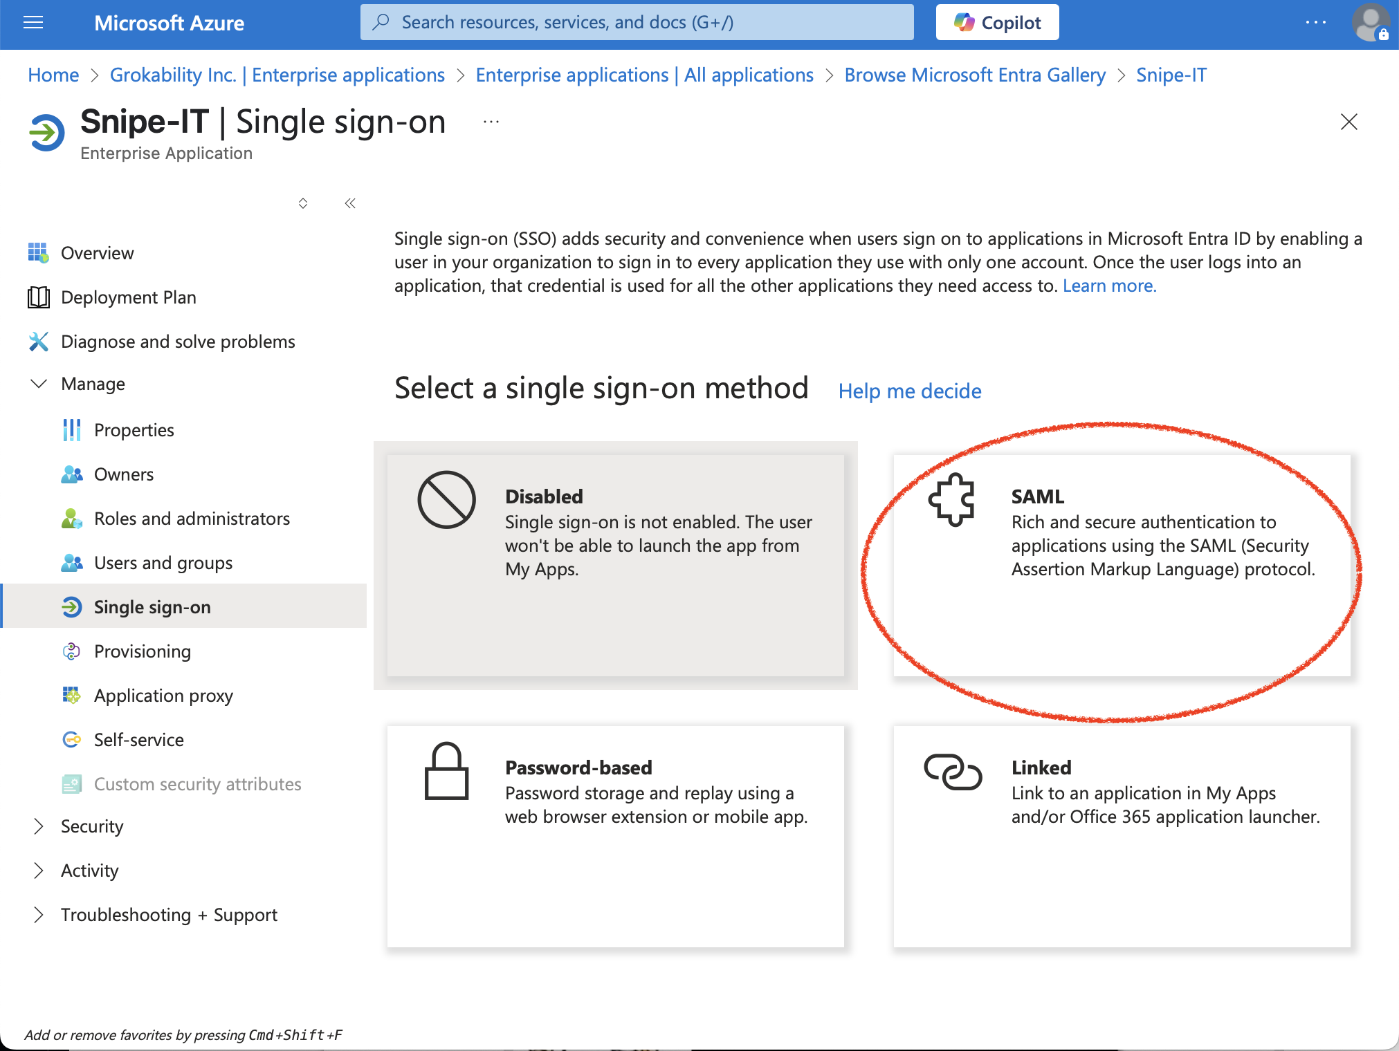1399x1051 pixels.
Task: Open Grokability Inc. Enterprise applications breadcrumb
Action: click(277, 75)
